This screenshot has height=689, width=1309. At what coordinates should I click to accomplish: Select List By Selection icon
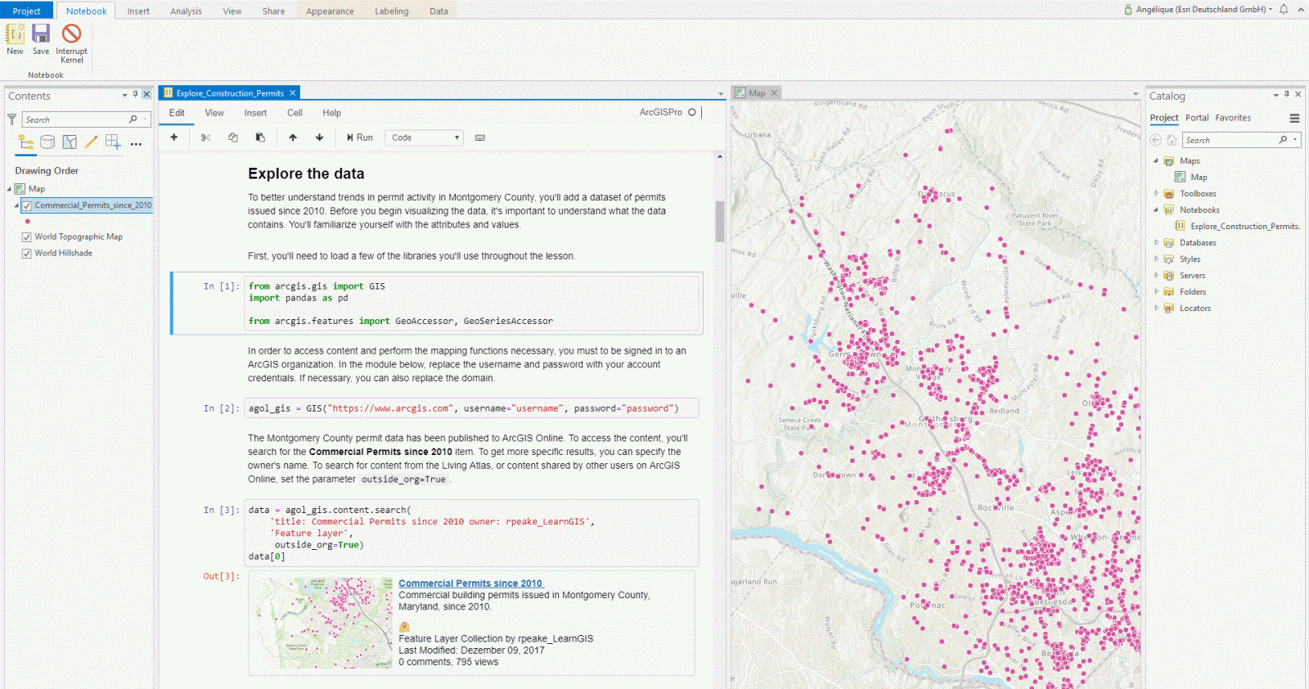[70, 142]
